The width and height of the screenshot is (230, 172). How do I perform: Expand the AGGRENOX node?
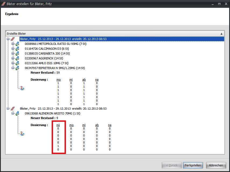coord(13,58)
